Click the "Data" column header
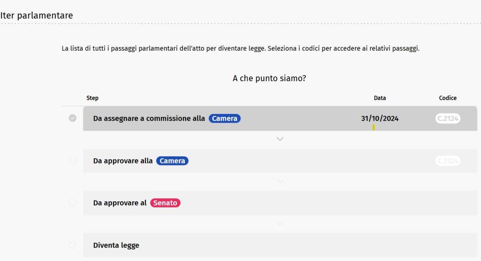This screenshot has width=481, height=261. click(380, 98)
